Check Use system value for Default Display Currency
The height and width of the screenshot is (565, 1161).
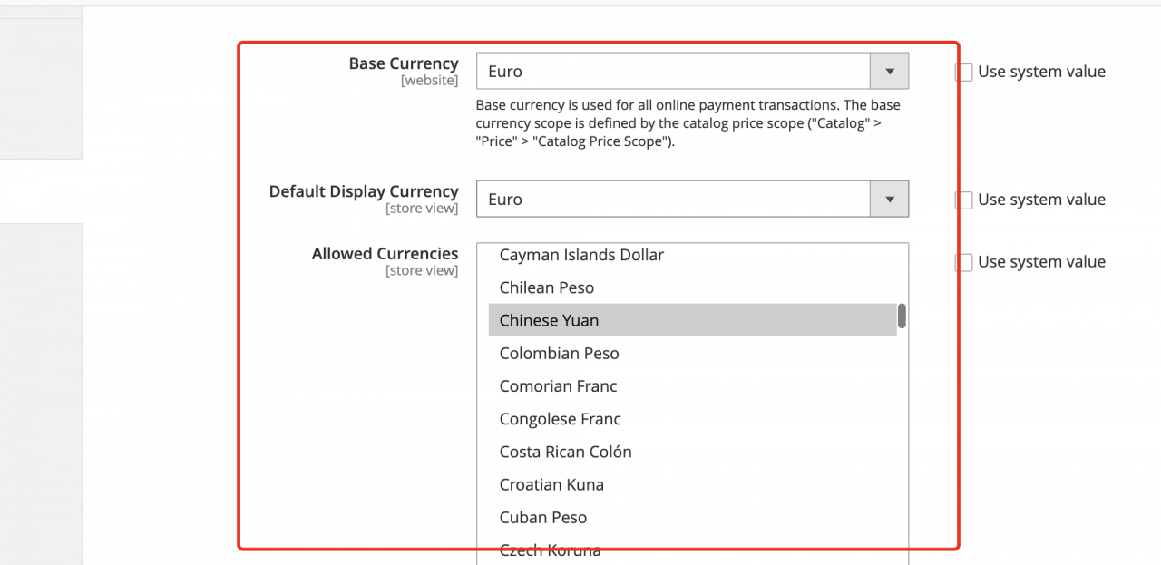964,200
